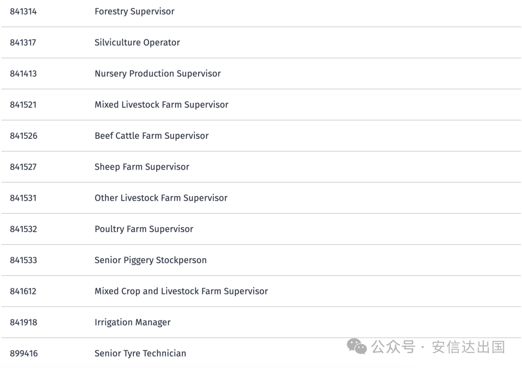Select Senior Piggery Stockperson entry
Screen dimensions: 522x368
pos(150,260)
